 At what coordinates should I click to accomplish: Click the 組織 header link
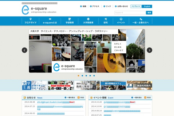tap(83, 6)
